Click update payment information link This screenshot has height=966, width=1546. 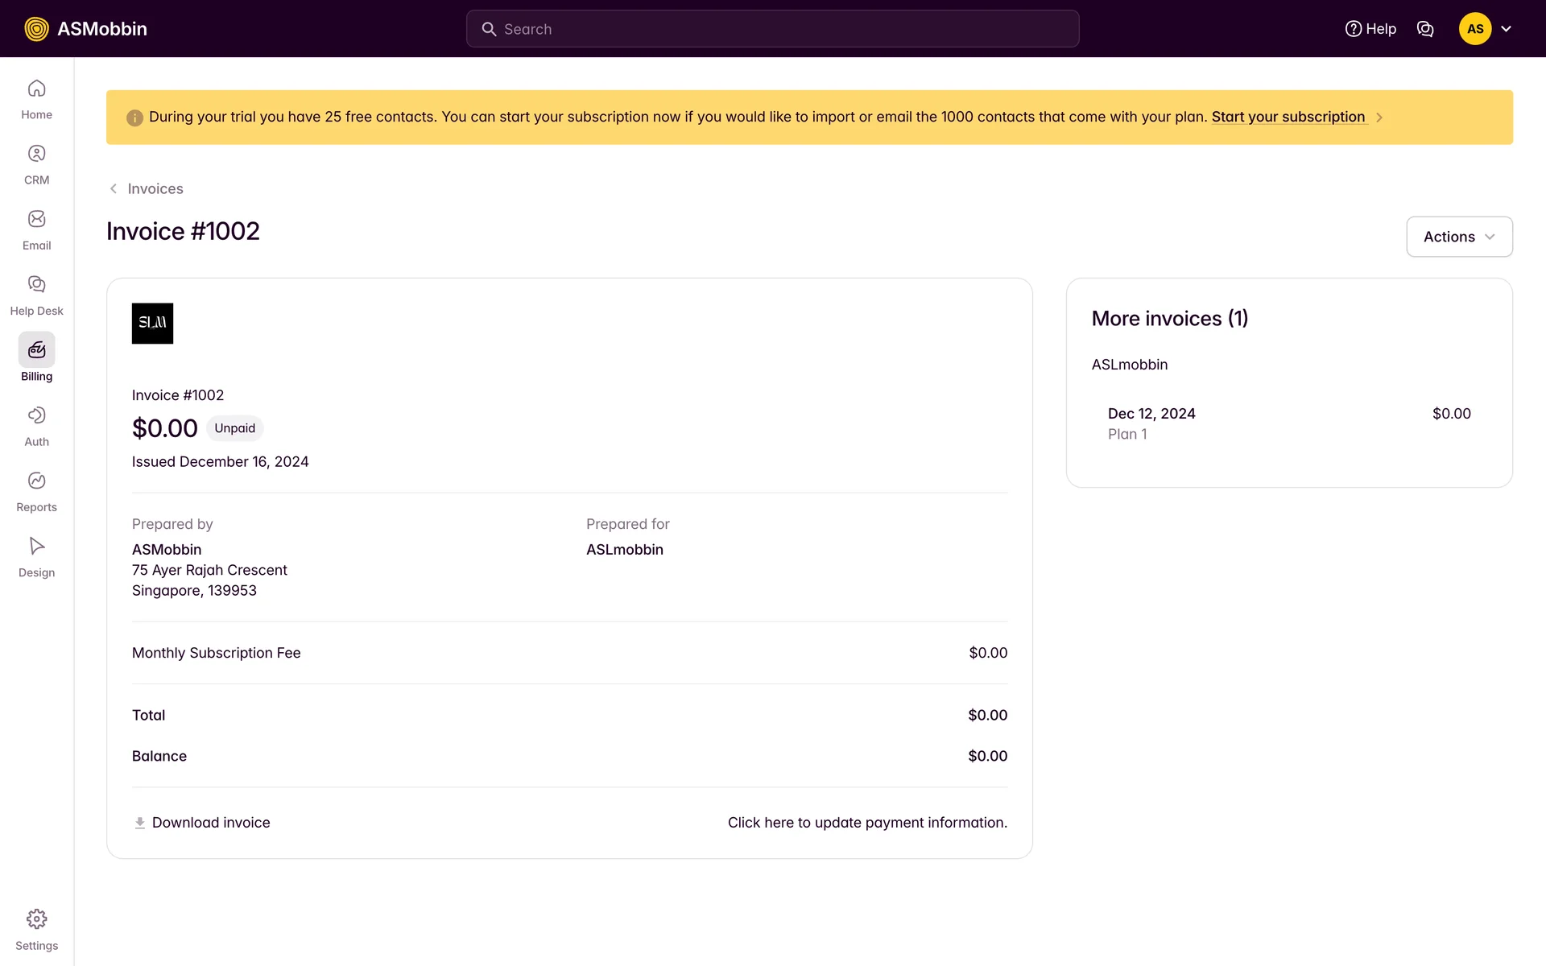pyautogui.click(x=866, y=823)
